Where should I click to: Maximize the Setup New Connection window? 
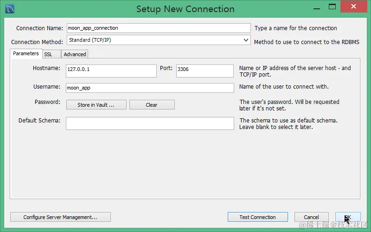(x=332, y=6)
